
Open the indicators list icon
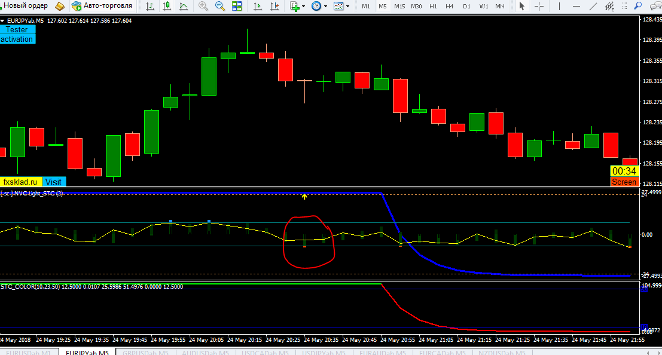(294, 6)
